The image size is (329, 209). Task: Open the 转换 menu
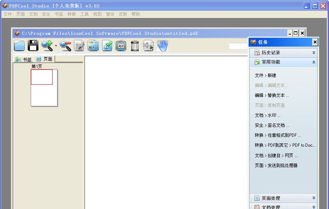71,14
